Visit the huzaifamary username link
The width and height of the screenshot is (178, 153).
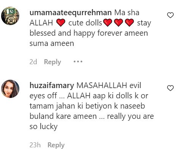pyautogui.click(x=52, y=85)
